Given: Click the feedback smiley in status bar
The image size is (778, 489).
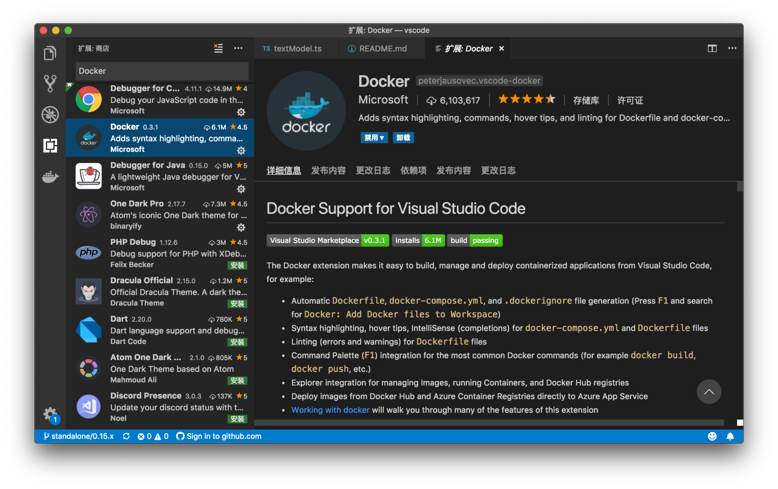Looking at the screenshot, I should click(x=712, y=436).
